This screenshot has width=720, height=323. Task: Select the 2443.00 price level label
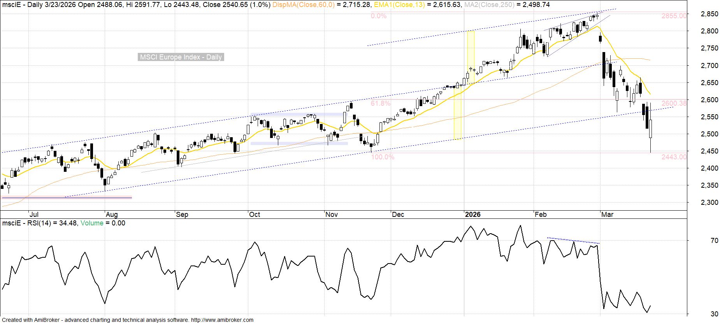pos(674,157)
